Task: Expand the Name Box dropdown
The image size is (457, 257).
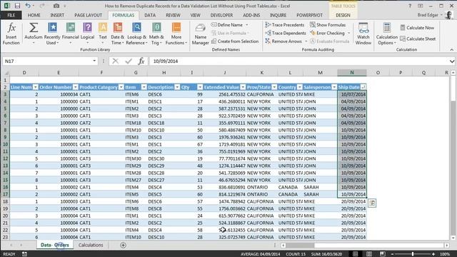Action: click(94, 61)
